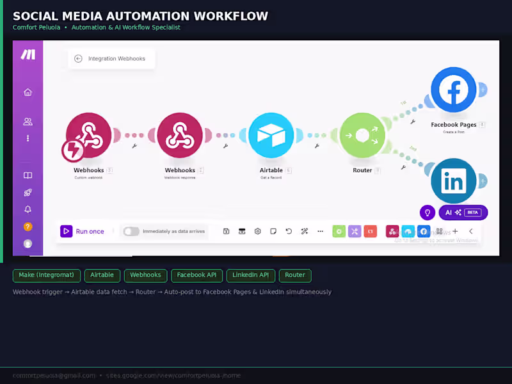Click the Integration Webhooks scenario name
The width and height of the screenshot is (512, 384).
pyautogui.click(x=116, y=59)
